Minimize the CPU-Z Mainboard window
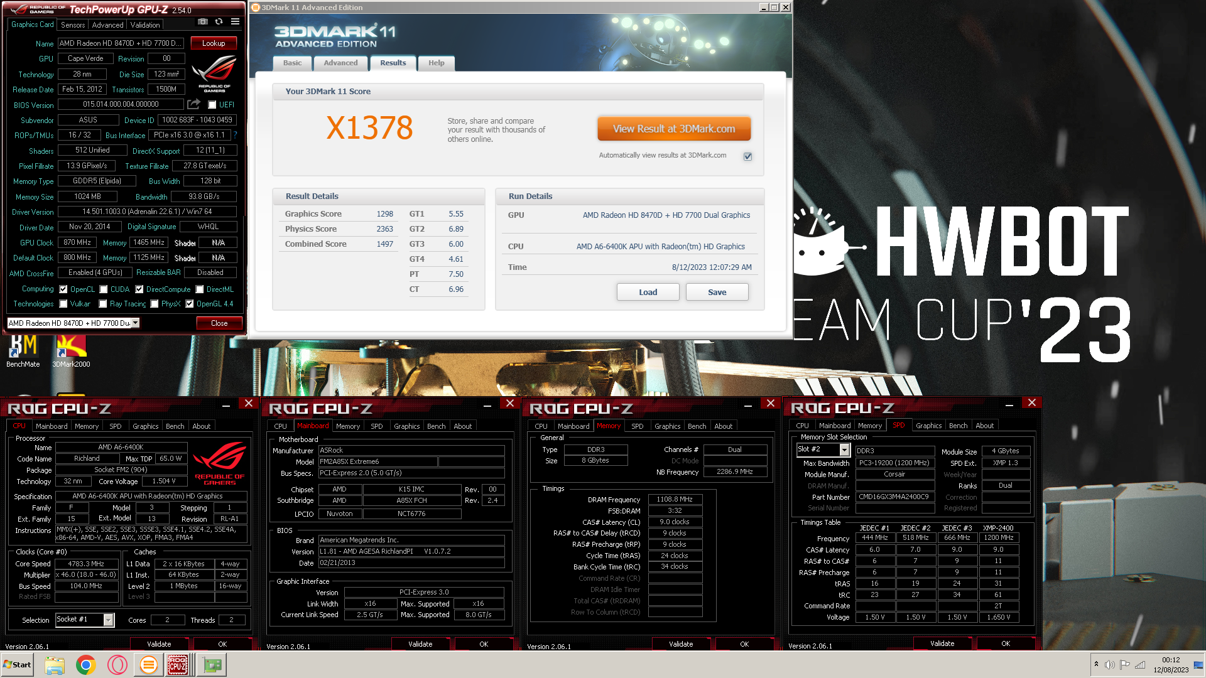Screen dimensions: 1206x678 tap(487, 406)
